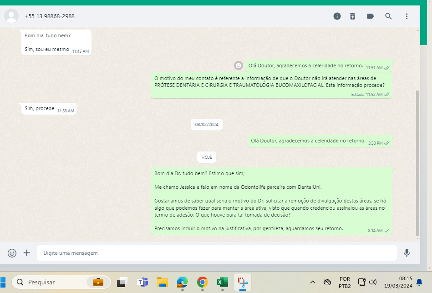
Task: Open File Explorer from taskbar
Action: 163,282
